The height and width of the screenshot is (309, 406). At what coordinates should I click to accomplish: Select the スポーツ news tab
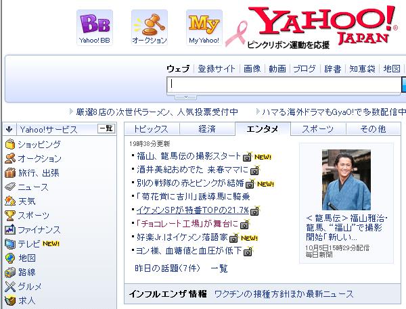pyautogui.click(x=318, y=128)
